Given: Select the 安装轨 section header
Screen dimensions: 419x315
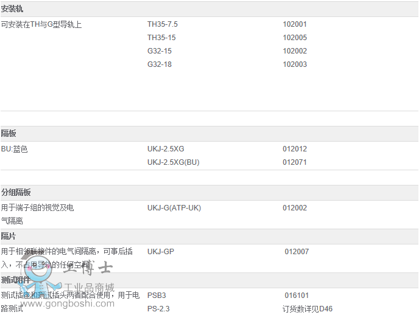Looking at the screenshot, I should tap(12, 9).
